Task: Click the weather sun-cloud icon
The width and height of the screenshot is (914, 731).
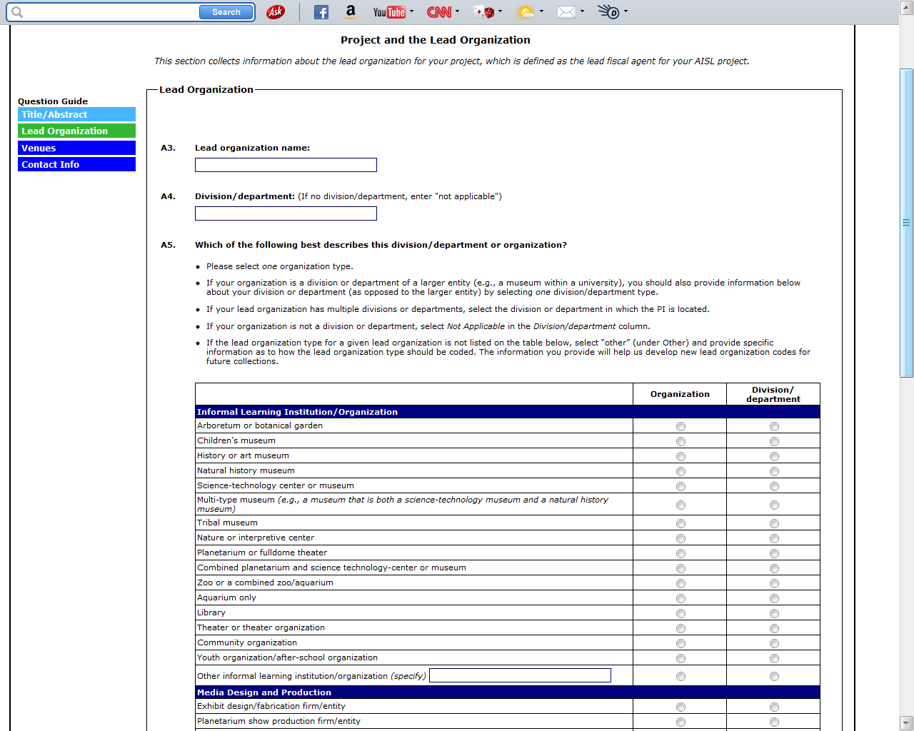Action: click(526, 12)
